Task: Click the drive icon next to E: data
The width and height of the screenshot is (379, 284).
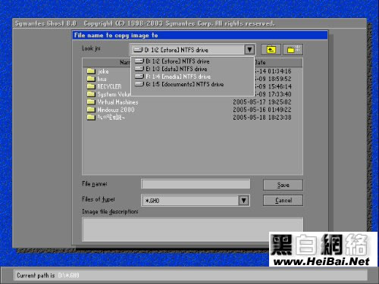Action: click(139, 69)
